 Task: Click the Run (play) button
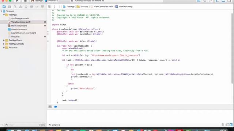tap(17, 1)
